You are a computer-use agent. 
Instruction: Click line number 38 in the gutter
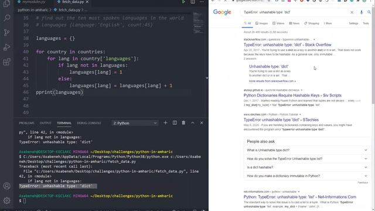click(x=26, y=38)
